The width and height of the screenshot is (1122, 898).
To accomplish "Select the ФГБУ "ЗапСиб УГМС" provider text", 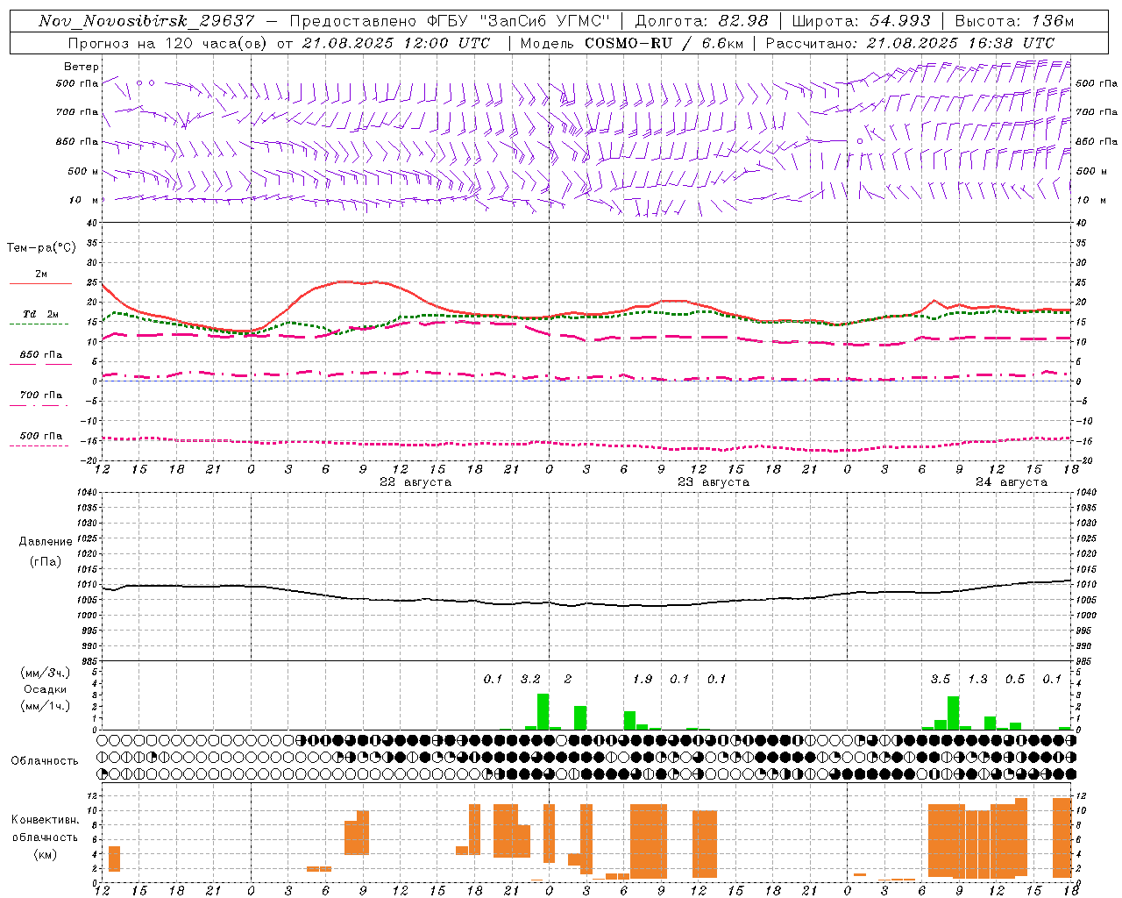I will click(x=519, y=21).
